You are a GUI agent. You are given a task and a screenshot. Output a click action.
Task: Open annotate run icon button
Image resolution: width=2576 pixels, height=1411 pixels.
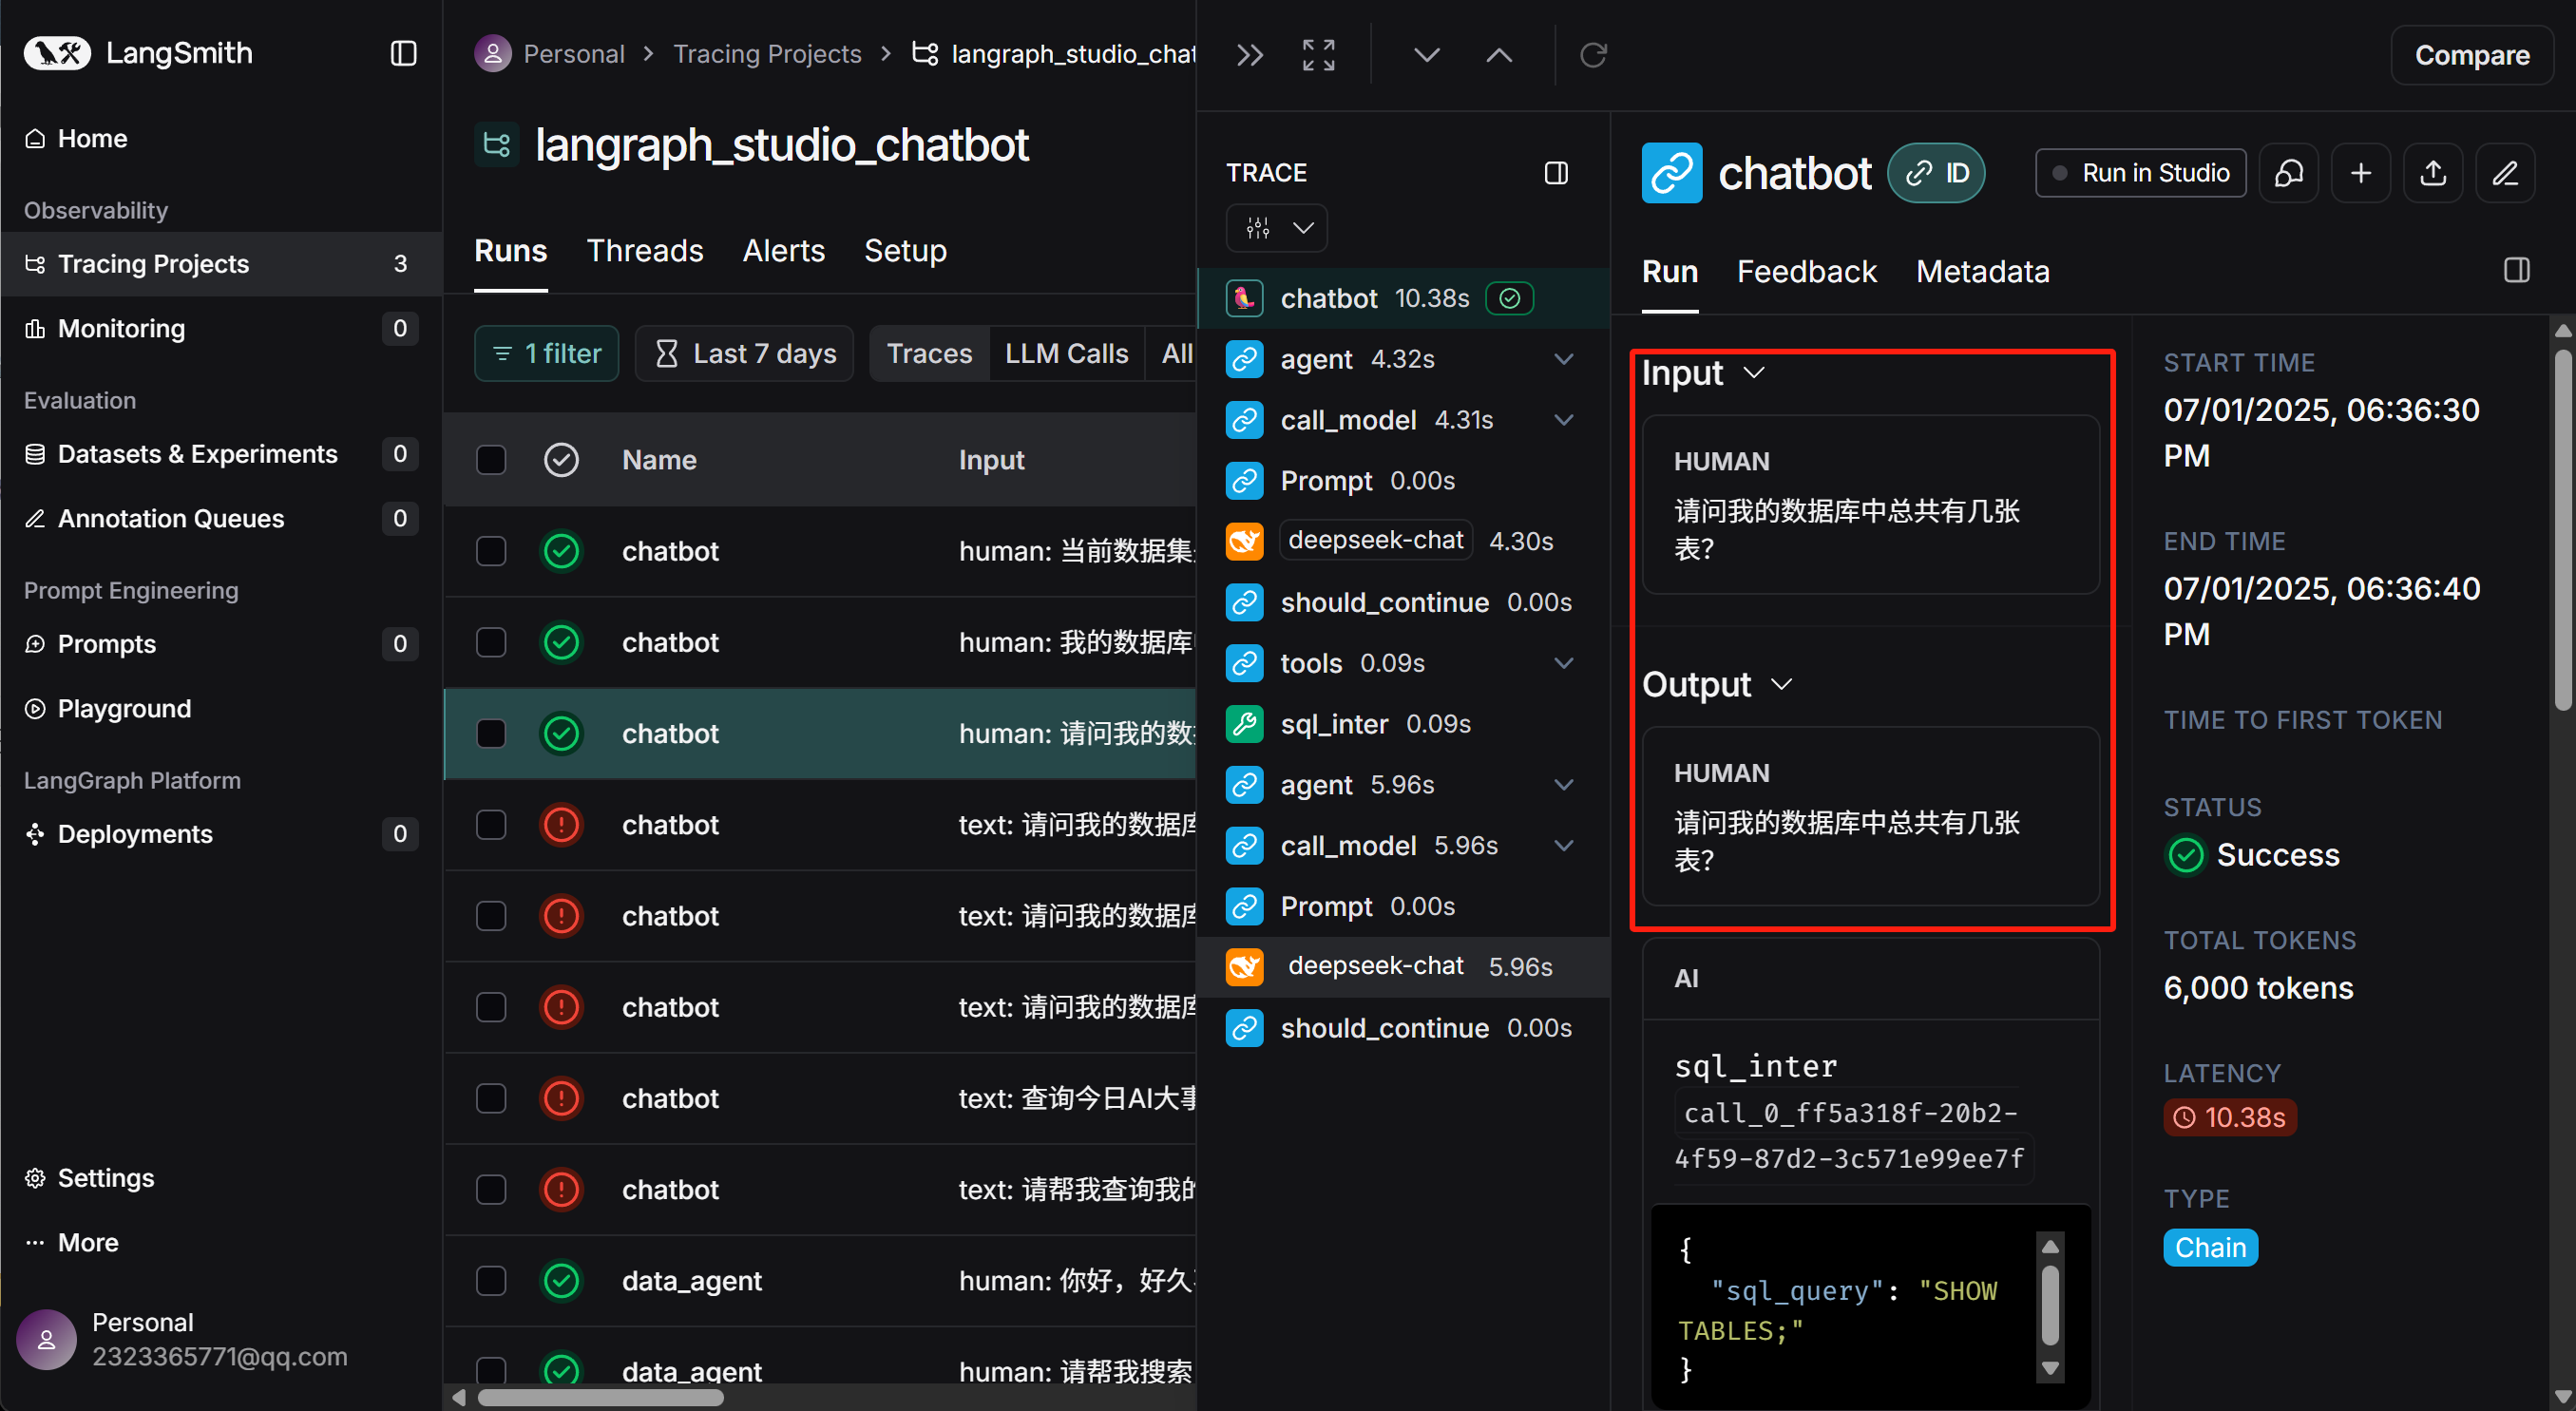[2289, 173]
